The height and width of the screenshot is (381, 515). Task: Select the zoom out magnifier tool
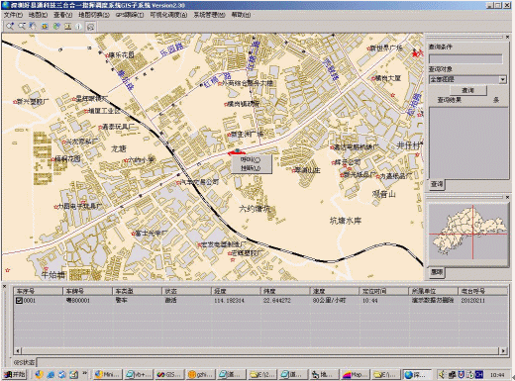coord(22,26)
